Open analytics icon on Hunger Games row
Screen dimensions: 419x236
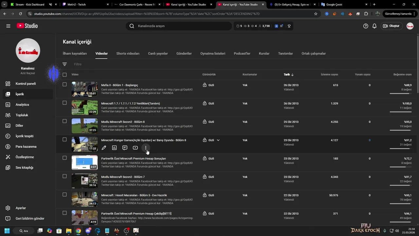pos(114,148)
